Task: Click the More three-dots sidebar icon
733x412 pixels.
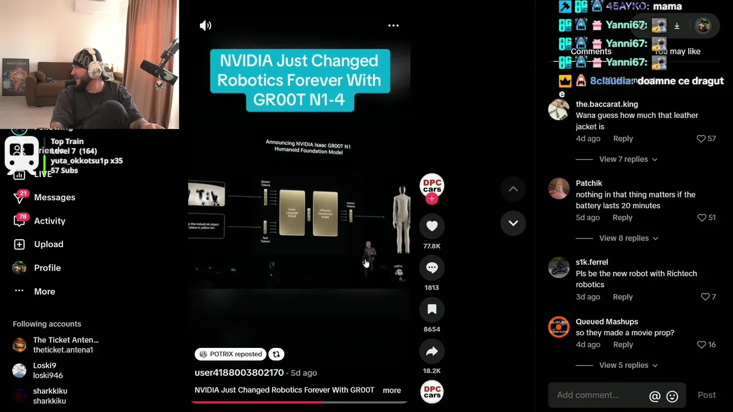Action: click(x=19, y=291)
